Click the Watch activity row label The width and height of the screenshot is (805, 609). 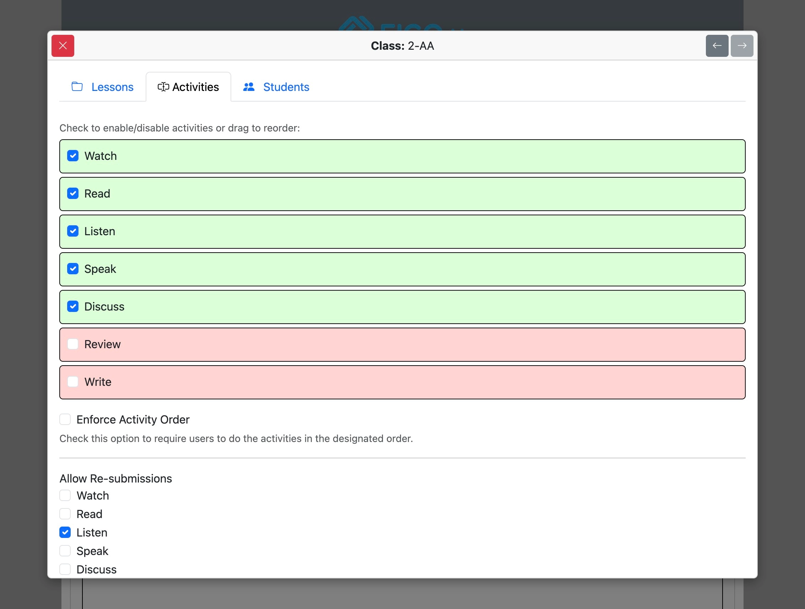(x=101, y=156)
